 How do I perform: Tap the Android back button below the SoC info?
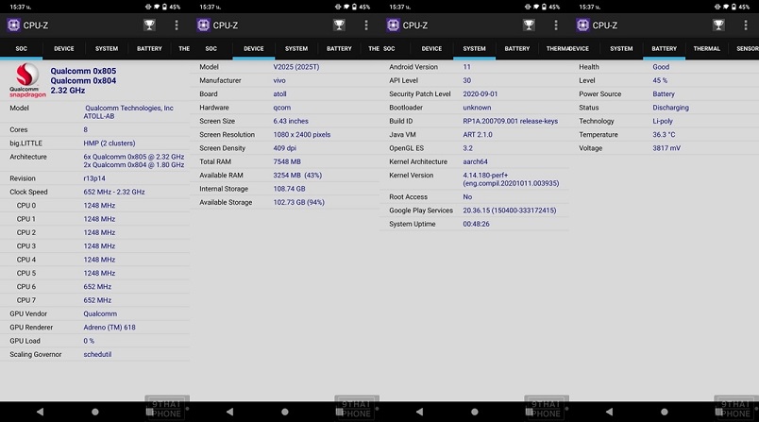[x=40, y=412]
